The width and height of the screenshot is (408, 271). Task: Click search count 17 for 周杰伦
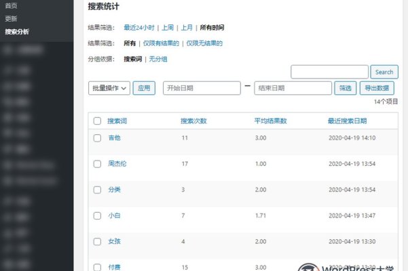click(185, 164)
